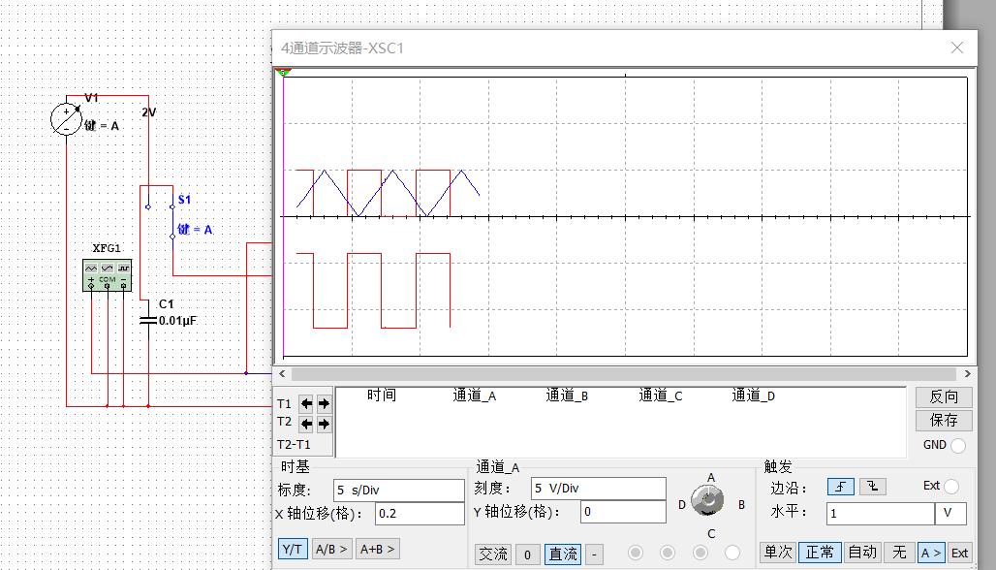Click the Y 轴位移 field showing 0

tap(623, 512)
